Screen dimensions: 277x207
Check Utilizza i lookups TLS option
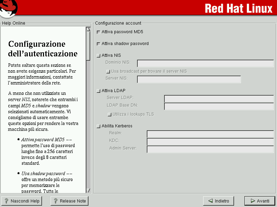(x=110, y=114)
